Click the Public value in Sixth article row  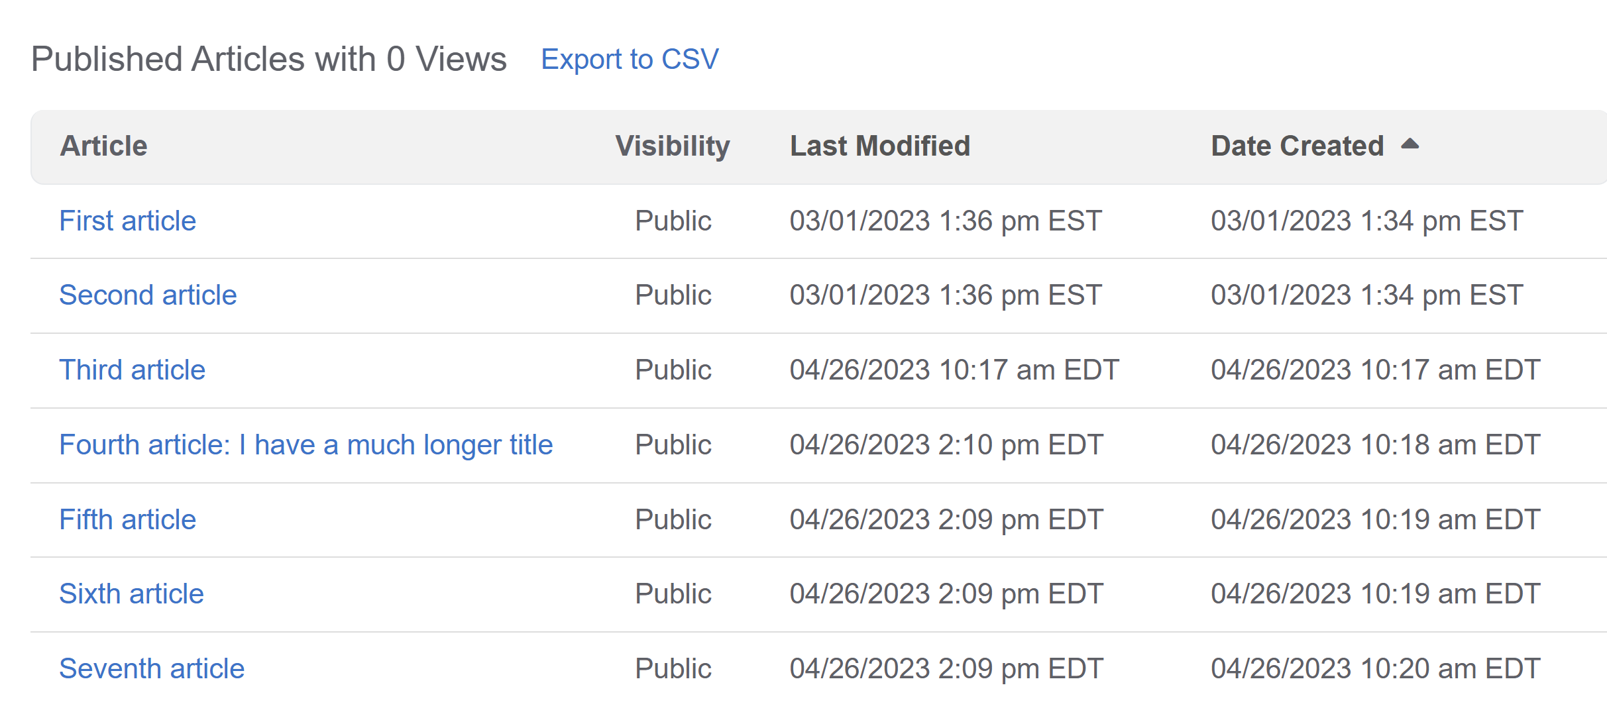tap(672, 594)
